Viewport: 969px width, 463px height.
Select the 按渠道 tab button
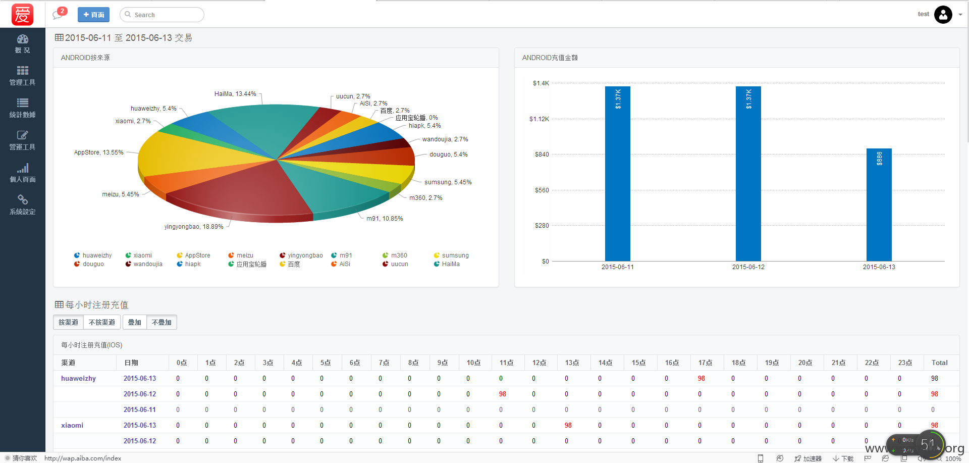pos(68,322)
